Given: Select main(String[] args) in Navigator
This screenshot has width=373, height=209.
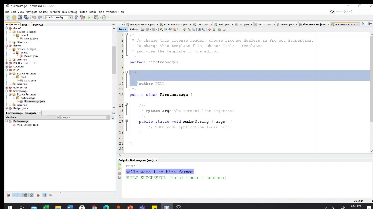Looking at the screenshot, I should (x=27, y=125).
